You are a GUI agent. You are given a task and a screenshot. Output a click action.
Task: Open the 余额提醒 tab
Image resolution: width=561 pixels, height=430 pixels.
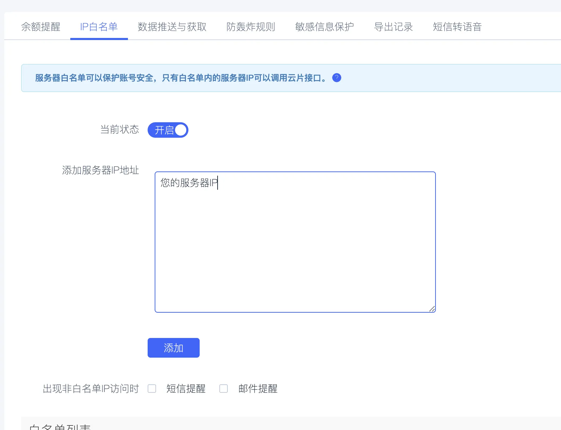pos(41,27)
